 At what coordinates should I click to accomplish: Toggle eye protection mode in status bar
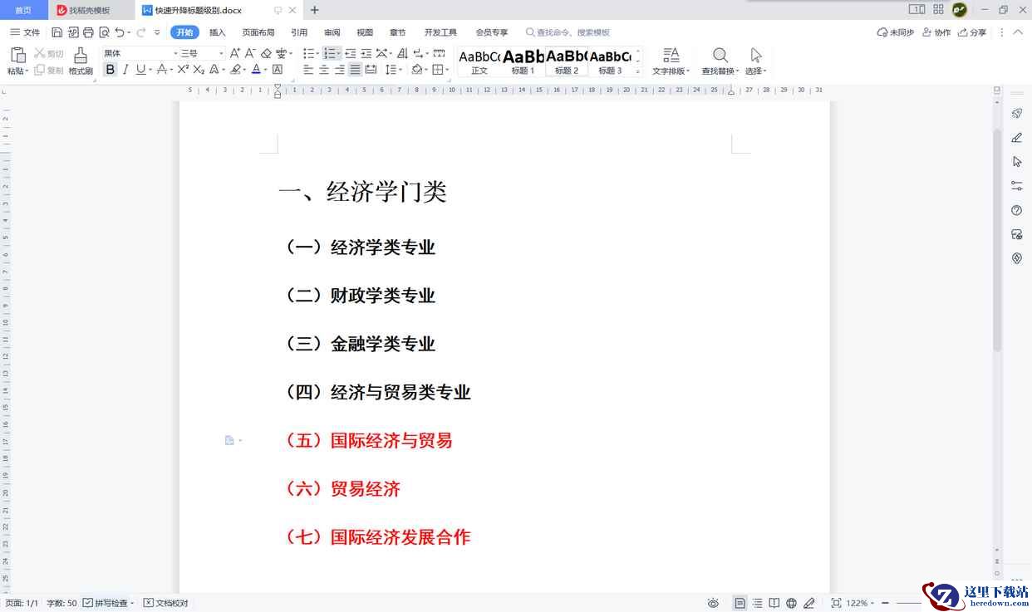point(713,603)
